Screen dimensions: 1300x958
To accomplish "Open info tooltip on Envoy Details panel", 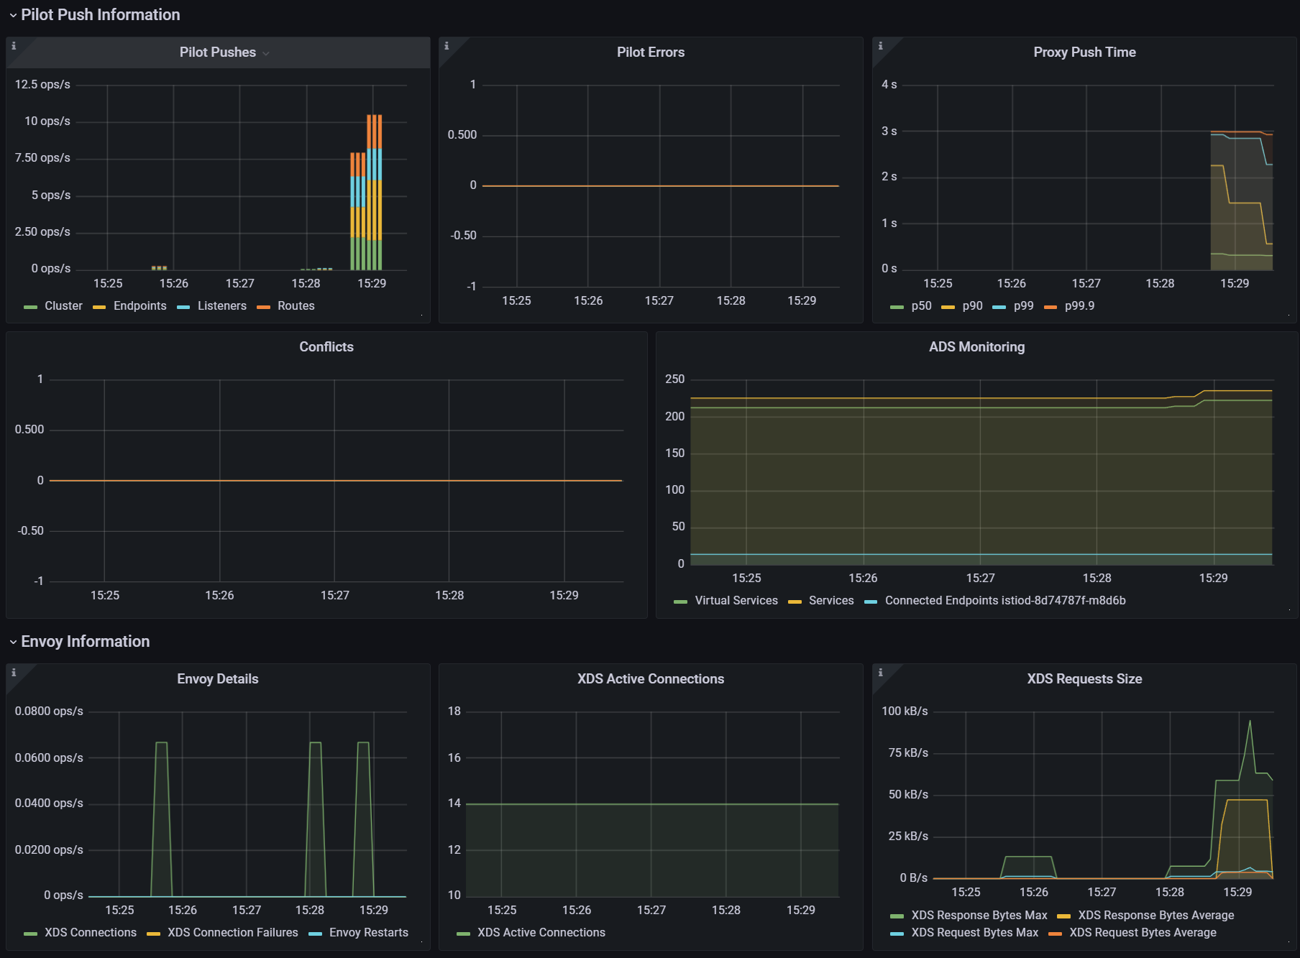I will click(x=14, y=673).
